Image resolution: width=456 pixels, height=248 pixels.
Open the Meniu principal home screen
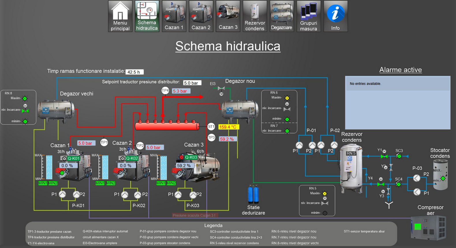(x=120, y=16)
